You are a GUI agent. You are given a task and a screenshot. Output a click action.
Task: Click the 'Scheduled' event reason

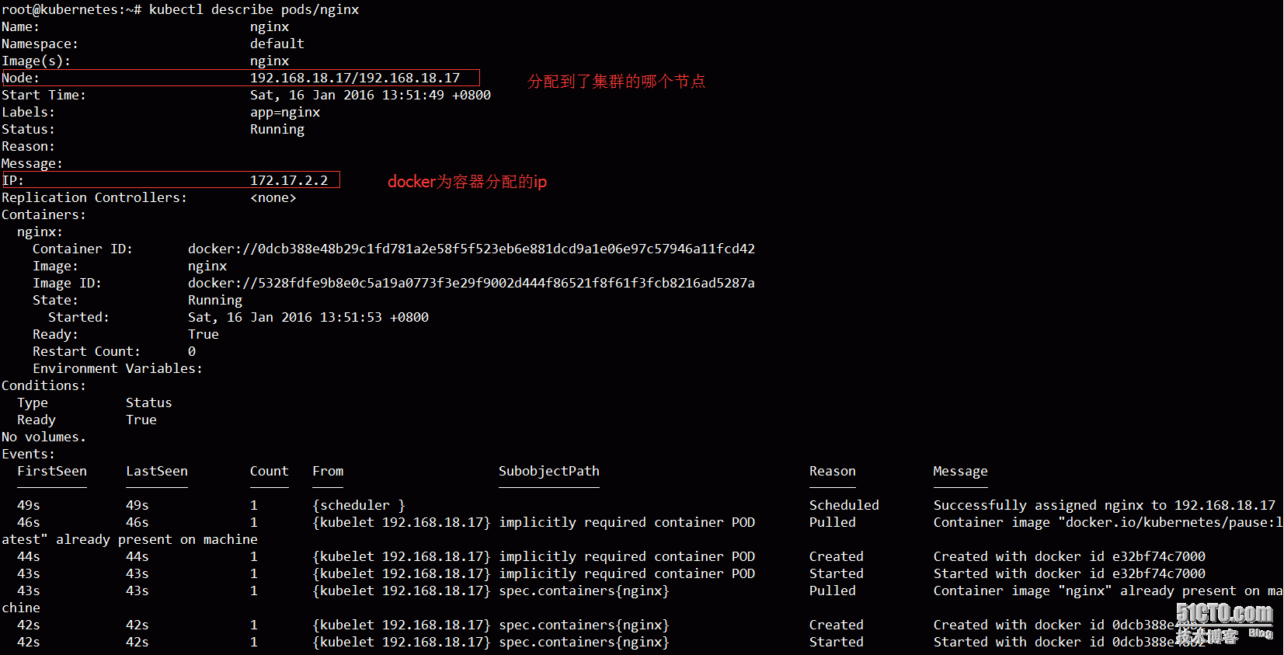[844, 506]
